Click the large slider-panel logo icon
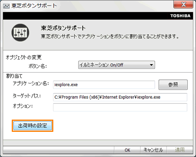Image resolution: width=196 pixels, height=157 pixels. click(x=20, y=33)
